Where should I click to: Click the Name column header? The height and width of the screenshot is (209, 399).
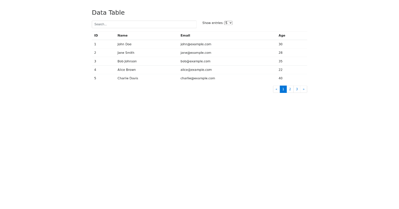[122, 35]
